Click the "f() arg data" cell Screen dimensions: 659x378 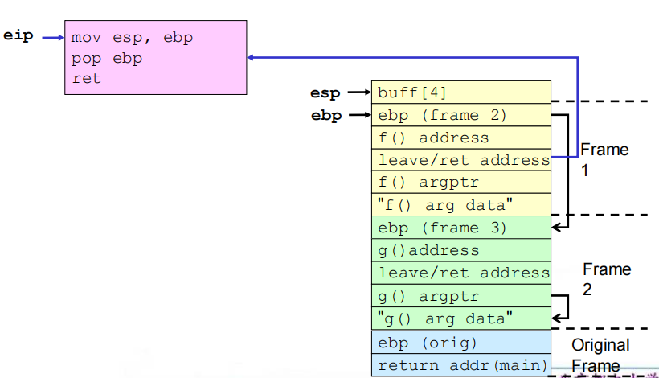point(460,204)
